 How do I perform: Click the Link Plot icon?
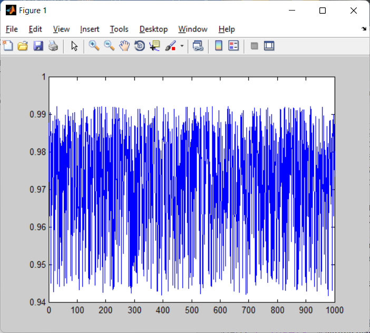point(198,46)
